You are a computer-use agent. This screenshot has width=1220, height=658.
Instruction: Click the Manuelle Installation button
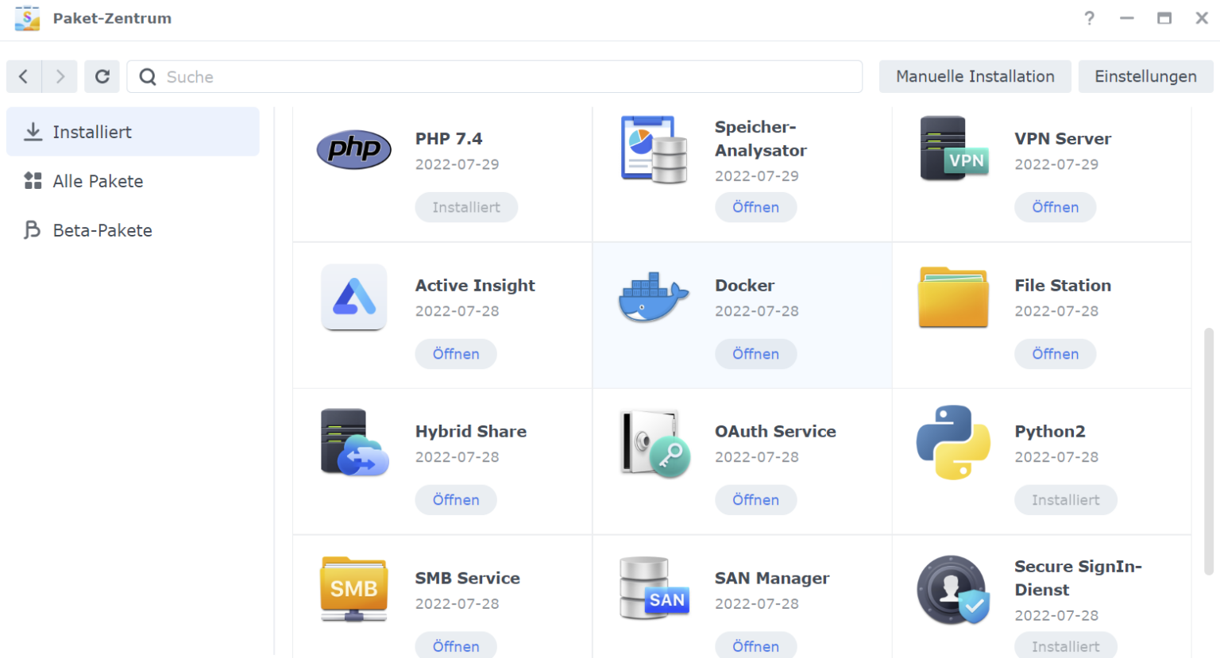975,77
